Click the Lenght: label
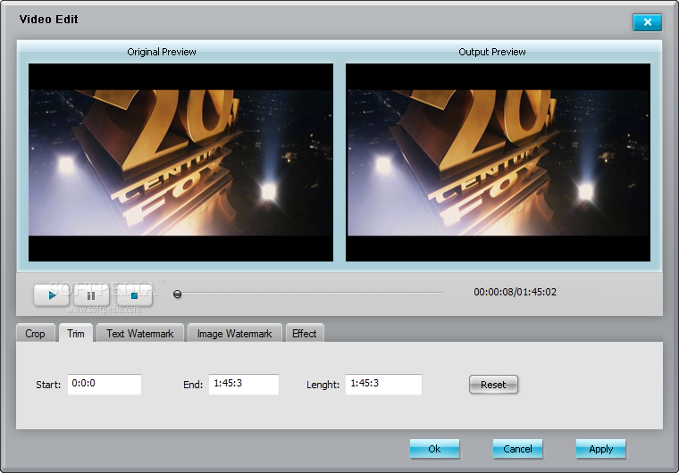 [323, 385]
